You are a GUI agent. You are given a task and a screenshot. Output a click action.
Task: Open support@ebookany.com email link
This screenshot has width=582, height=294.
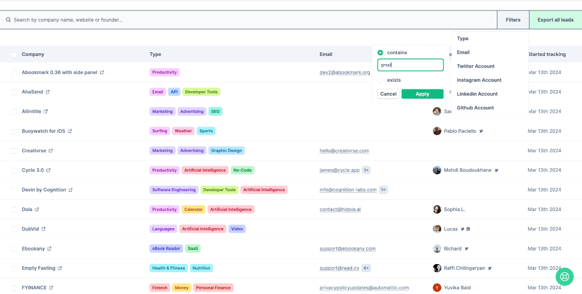tap(347, 249)
